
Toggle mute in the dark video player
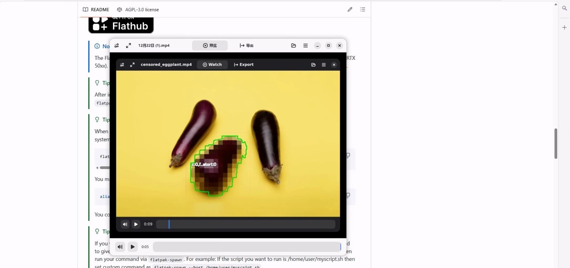click(x=125, y=224)
